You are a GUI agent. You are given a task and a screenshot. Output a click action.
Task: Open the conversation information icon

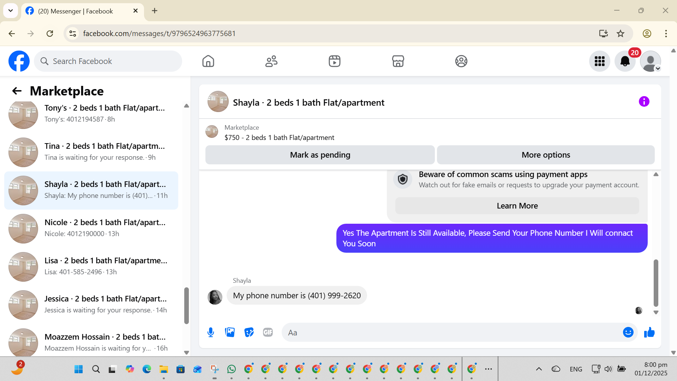click(x=644, y=102)
